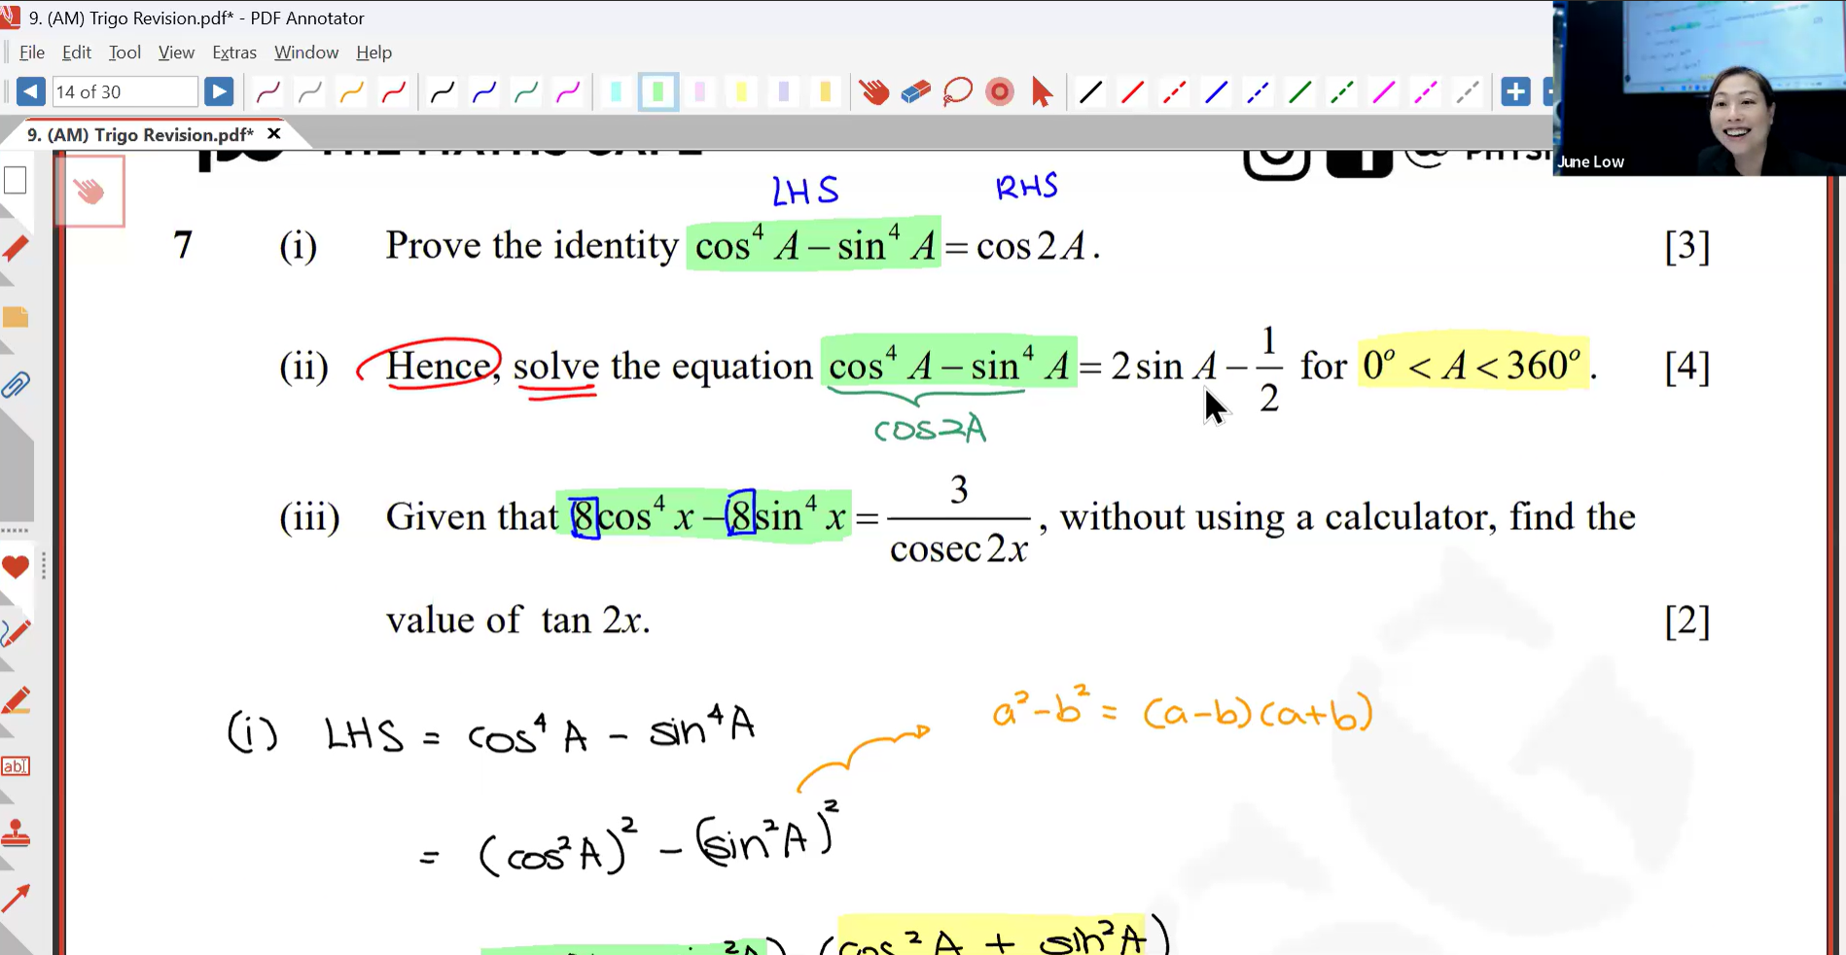Select the dashed red line tool
This screenshot has width=1846, height=955.
(x=1174, y=92)
